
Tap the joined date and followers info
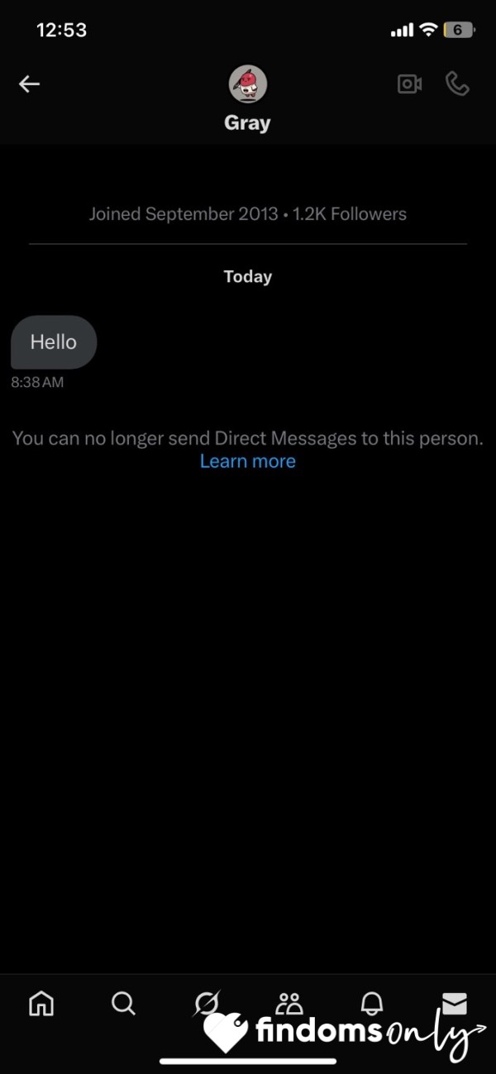[247, 214]
